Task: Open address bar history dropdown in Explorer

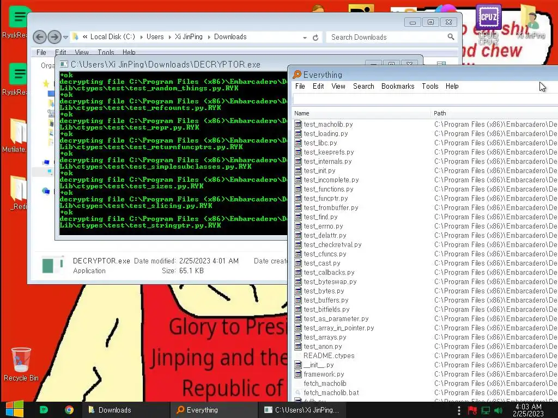Action: pos(305,38)
